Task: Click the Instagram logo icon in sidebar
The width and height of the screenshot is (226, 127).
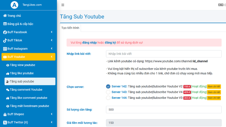Action: pos(5,49)
